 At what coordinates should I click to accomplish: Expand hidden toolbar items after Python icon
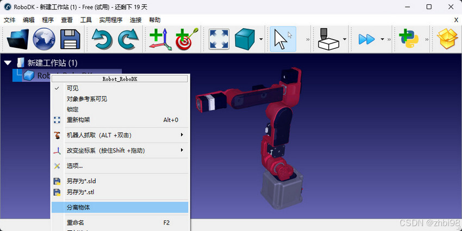point(427,39)
